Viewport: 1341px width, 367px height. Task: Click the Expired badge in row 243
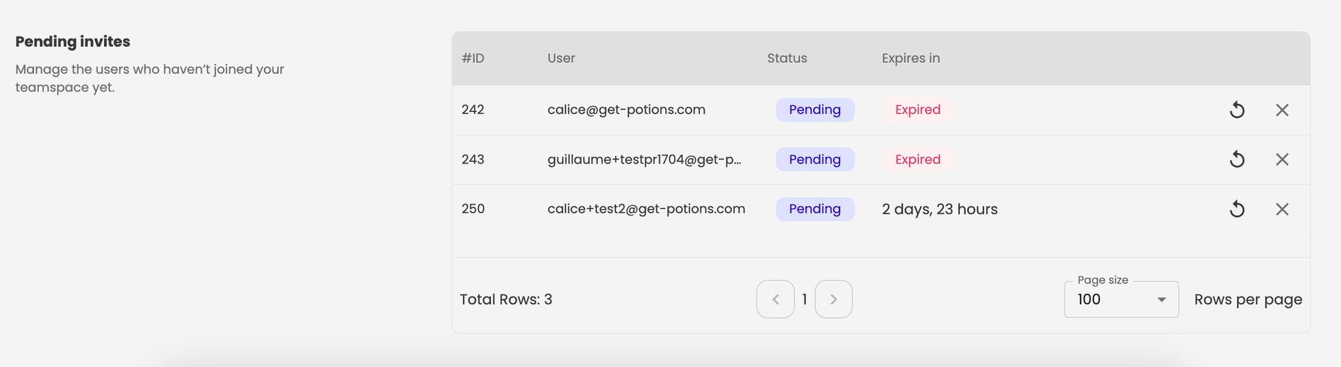click(x=918, y=160)
